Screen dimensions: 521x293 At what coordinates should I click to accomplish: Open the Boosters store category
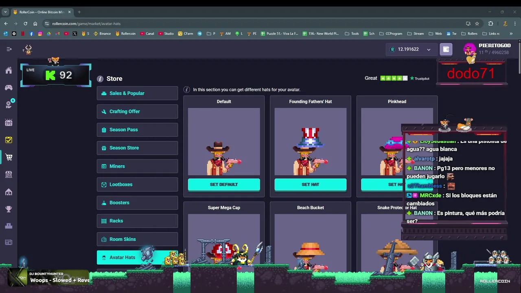pos(137,203)
